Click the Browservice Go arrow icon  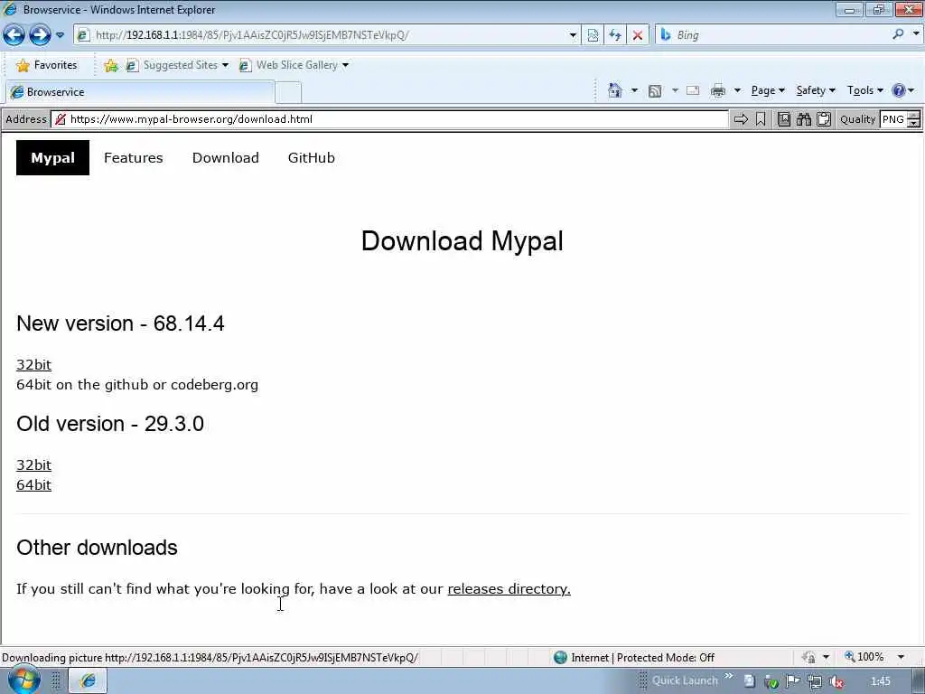[x=741, y=120]
